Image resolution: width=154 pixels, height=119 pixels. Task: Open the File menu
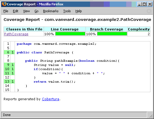click(x=6, y=11)
